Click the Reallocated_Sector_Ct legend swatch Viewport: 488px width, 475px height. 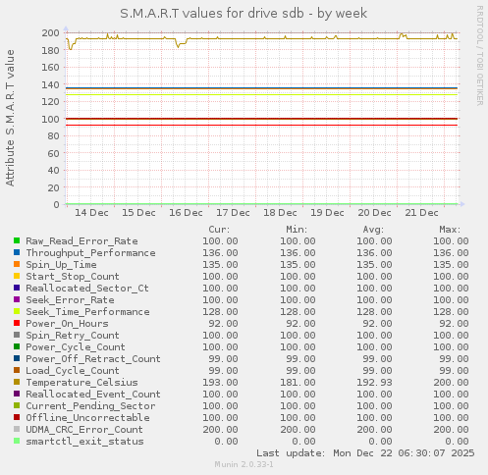[x=17, y=288]
